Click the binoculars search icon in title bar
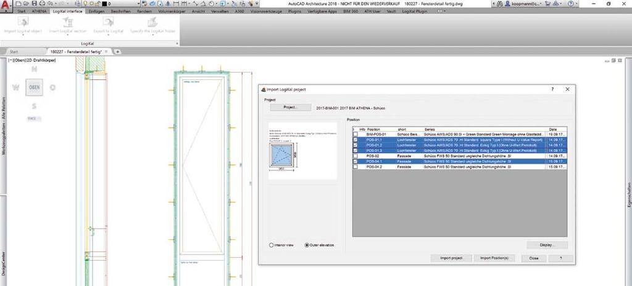Viewport: 632px width, 286px height. point(500,3)
